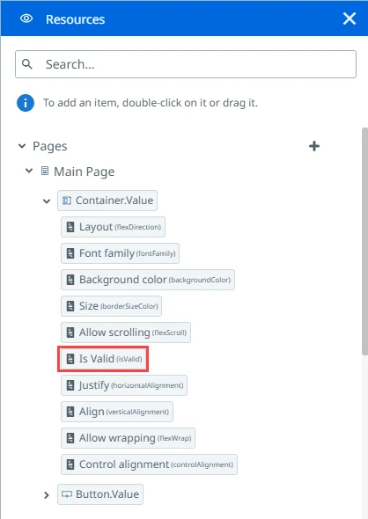Screen dimensions: 368x519
Task: Collapse the Main Page node
Action: (29, 171)
